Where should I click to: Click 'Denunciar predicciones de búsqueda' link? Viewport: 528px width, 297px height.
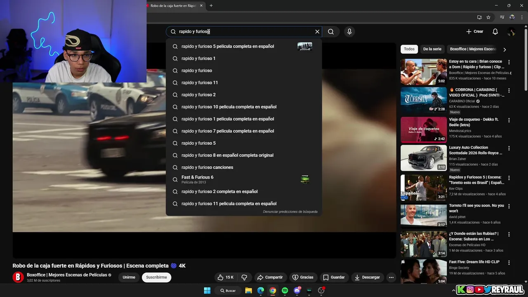[290, 212]
